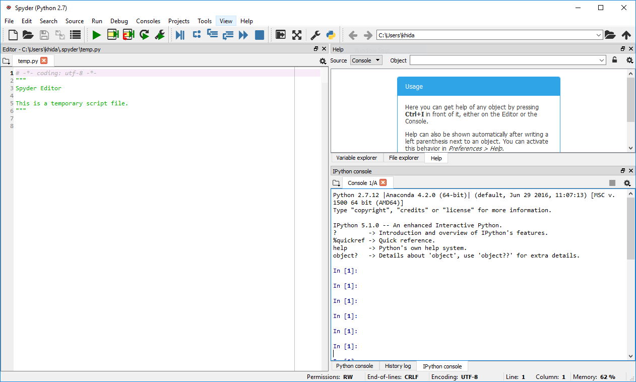636x382 pixels.
Task: Go to the parent directory up-arrow icon
Action: [x=626, y=35]
